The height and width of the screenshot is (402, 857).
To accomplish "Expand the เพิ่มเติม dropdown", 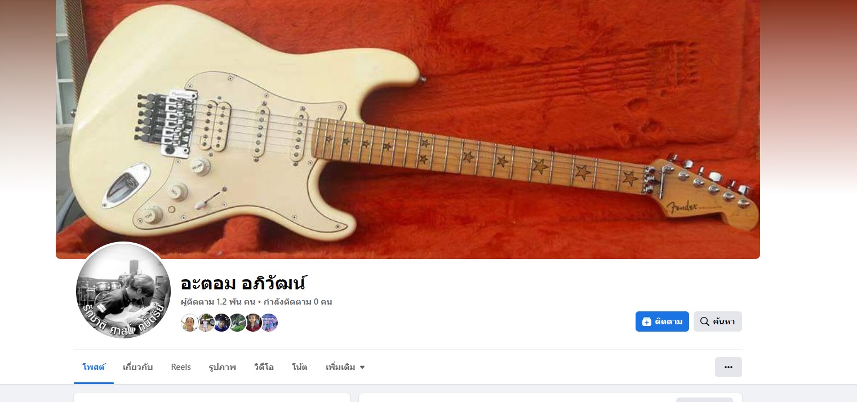I will point(345,367).
